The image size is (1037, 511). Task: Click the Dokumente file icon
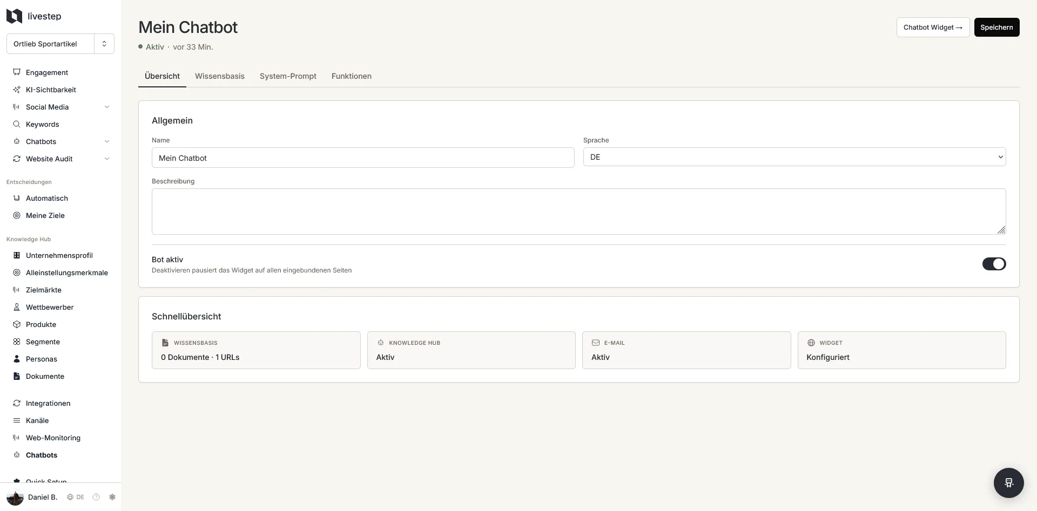click(x=17, y=376)
